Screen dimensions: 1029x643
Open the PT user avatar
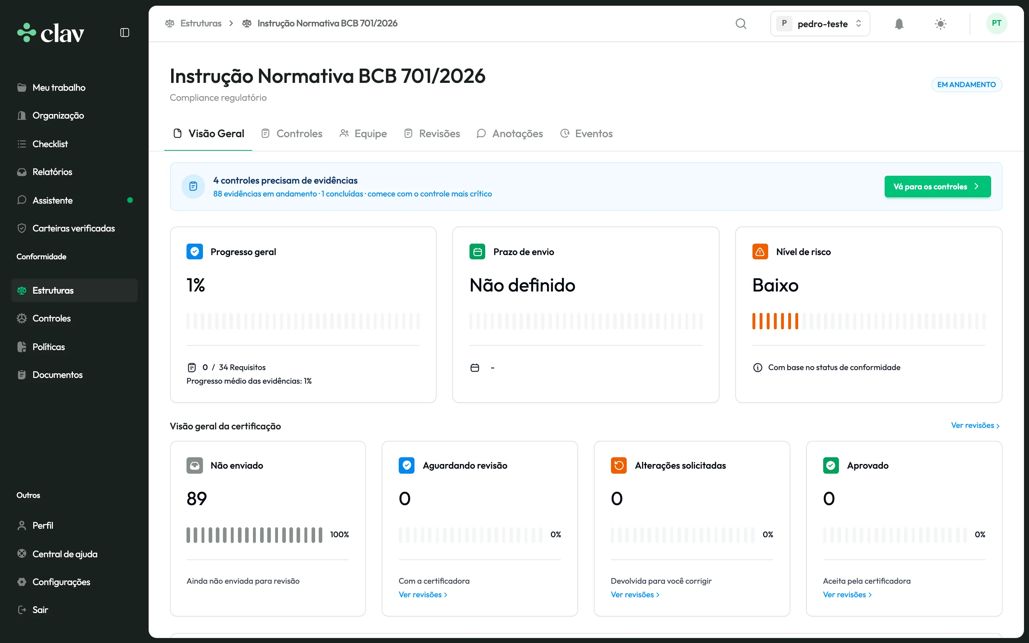pos(996,23)
